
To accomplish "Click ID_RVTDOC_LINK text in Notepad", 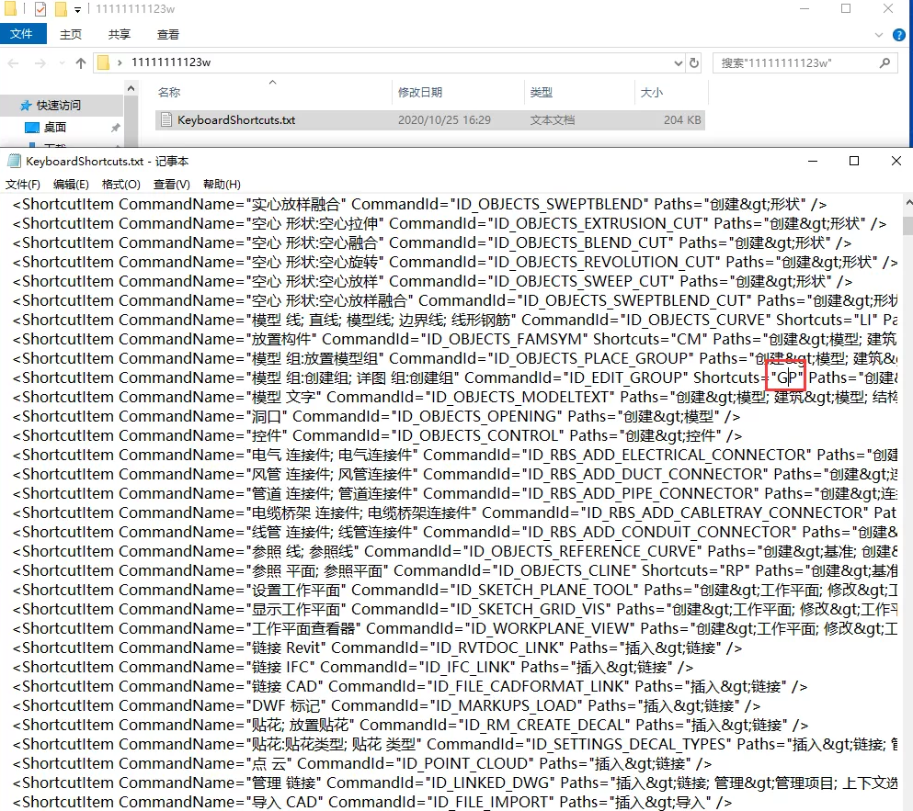I will (x=499, y=648).
